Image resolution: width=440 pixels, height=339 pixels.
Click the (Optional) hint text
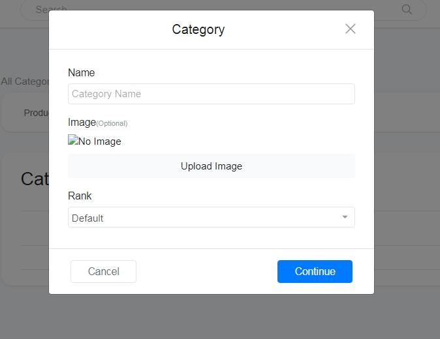tap(112, 123)
